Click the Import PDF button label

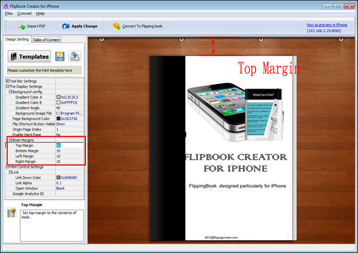36,26
